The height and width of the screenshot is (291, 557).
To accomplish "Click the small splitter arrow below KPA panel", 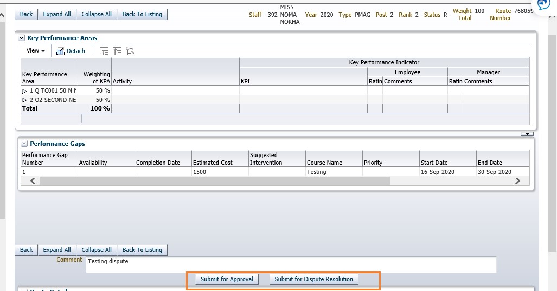I will coord(527,133).
